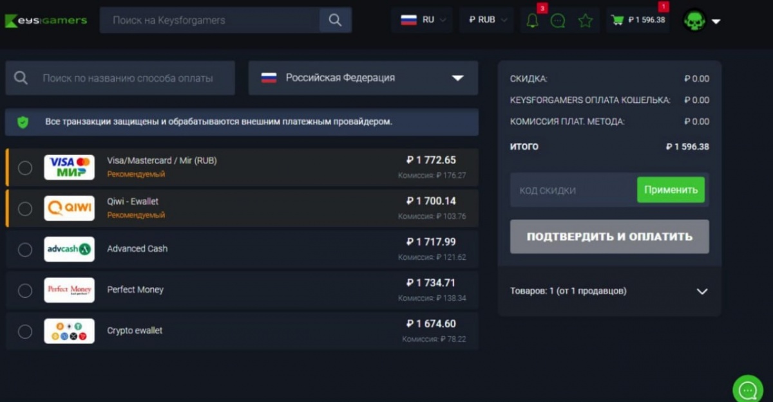
Task: Open the ₽ RUB currency dropdown
Action: [x=486, y=20]
